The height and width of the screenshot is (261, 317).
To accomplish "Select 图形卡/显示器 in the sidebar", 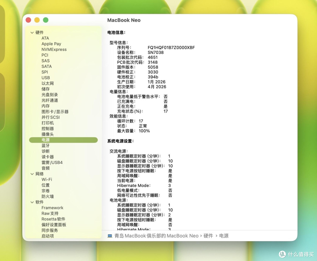I will coord(55,112).
